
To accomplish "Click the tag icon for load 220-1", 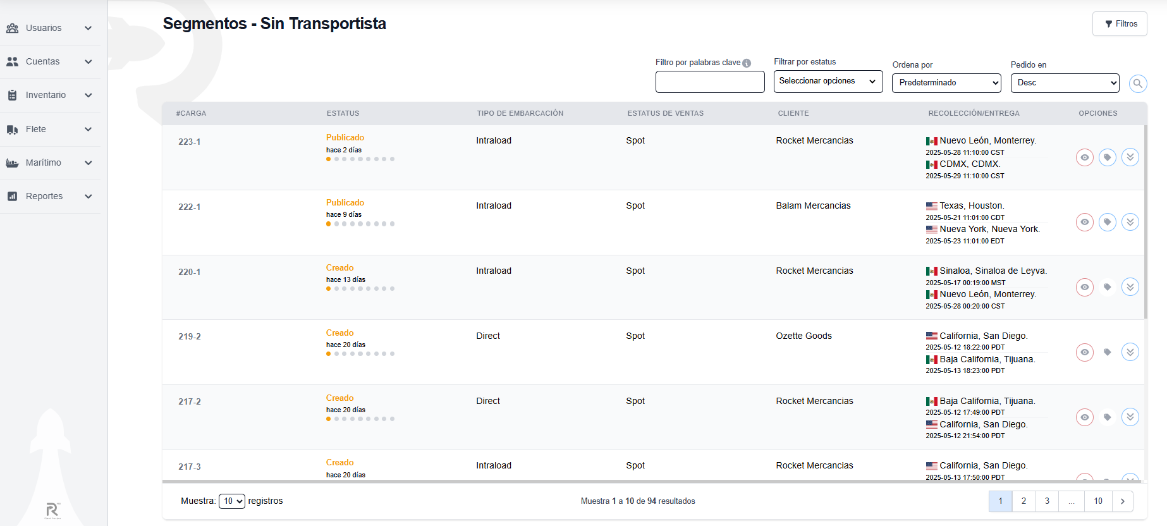I will (1108, 288).
